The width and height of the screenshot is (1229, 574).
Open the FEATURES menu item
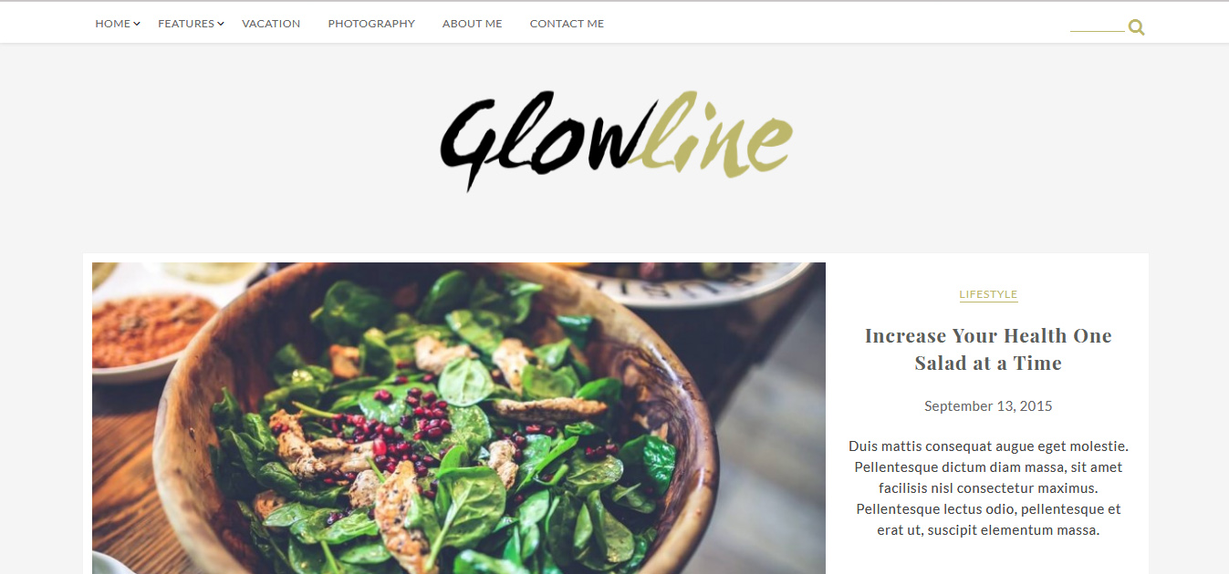186,24
